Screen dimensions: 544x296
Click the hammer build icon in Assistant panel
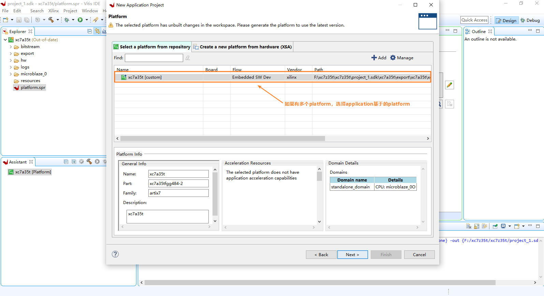pyautogui.click(x=89, y=162)
